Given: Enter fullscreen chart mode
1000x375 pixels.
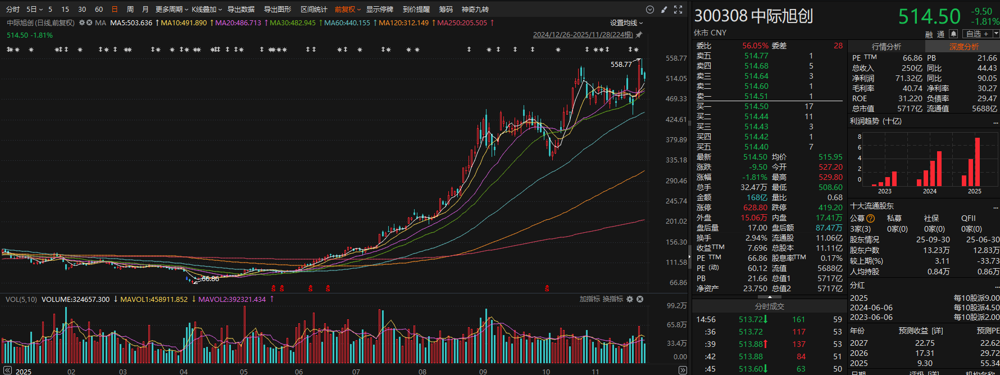Looking at the screenshot, I should pyautogui.click(x=678, y=10).
